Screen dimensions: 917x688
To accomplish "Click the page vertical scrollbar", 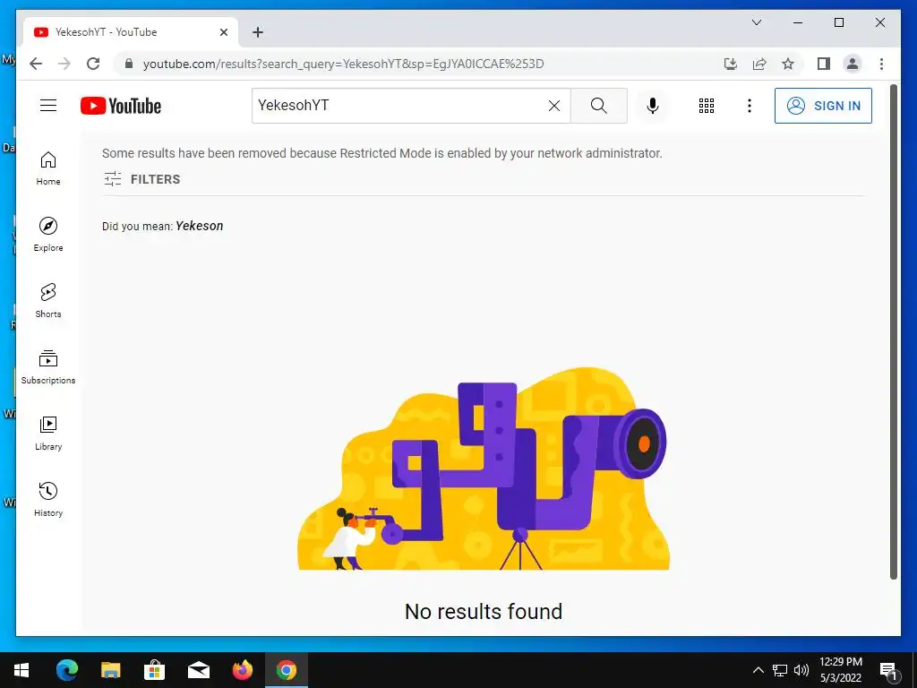I will point(893,331).
